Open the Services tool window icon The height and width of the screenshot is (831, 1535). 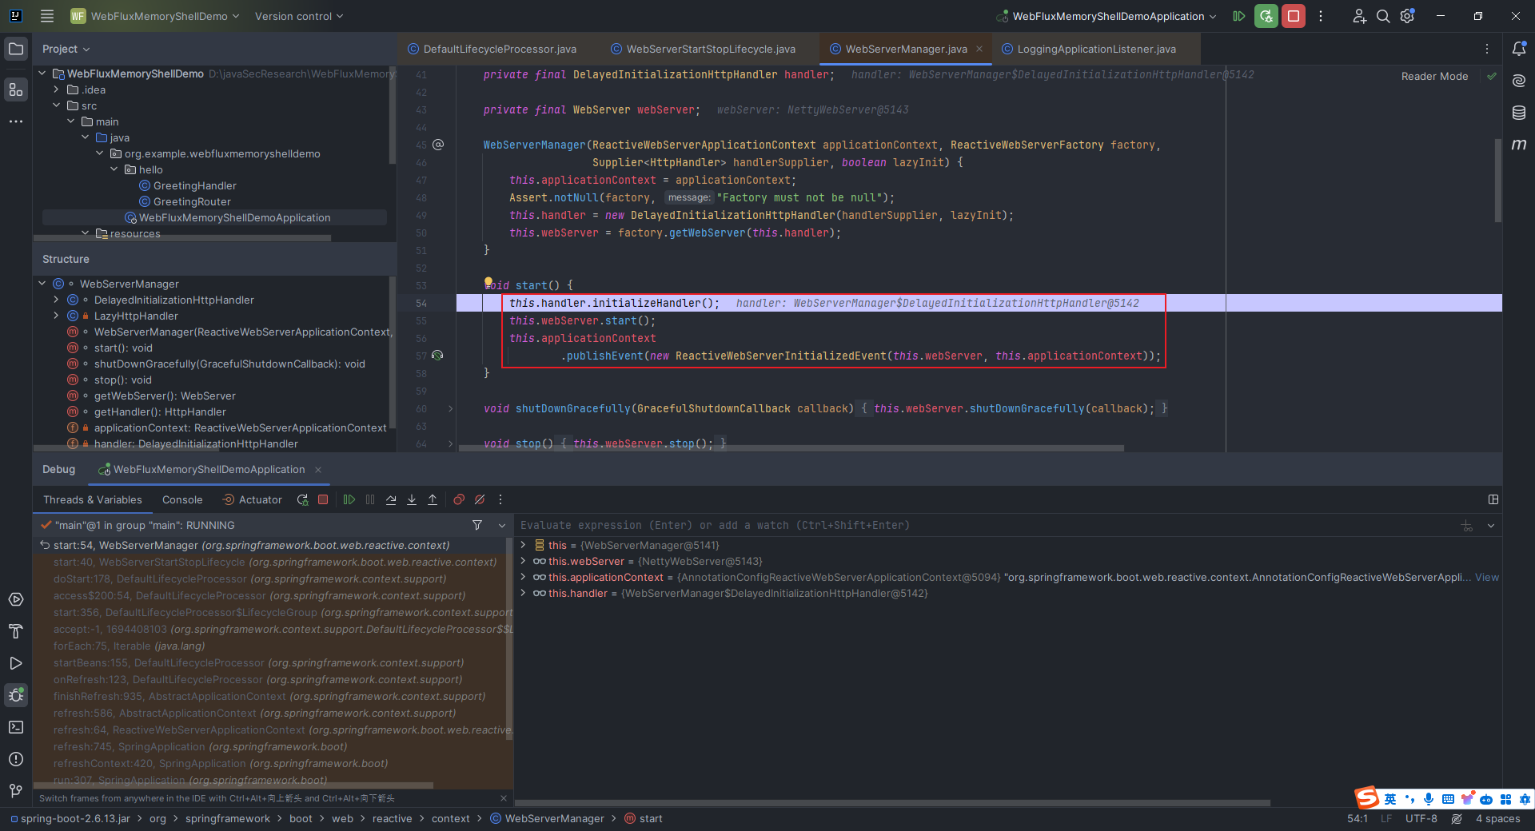coord(16,599)
